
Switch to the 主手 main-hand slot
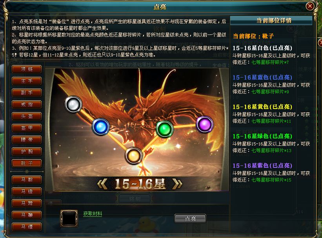pos(27,81)
